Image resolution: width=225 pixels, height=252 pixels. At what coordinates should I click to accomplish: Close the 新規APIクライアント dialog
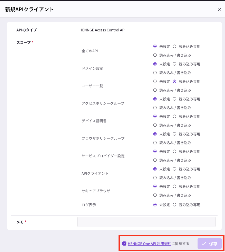click(219, 9)
